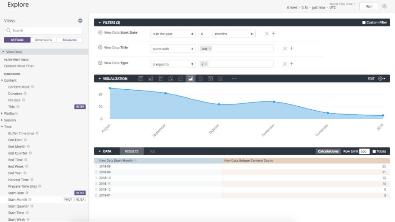
Task: Click the Row Limit input field
Action: pyautogui.click(x=364, y=151)
